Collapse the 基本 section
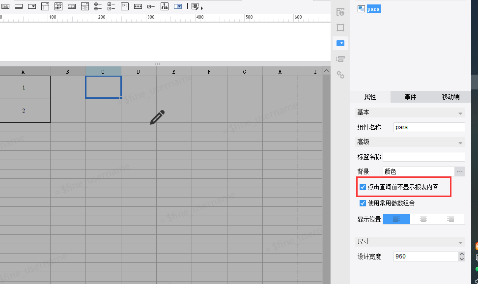The height and width of the screenshot is (284, 478). click(460, 113)
